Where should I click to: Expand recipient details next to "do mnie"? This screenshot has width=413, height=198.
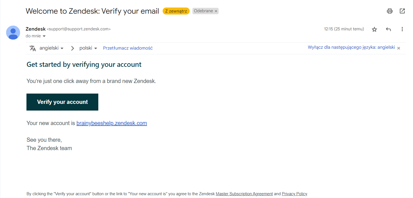44,36
